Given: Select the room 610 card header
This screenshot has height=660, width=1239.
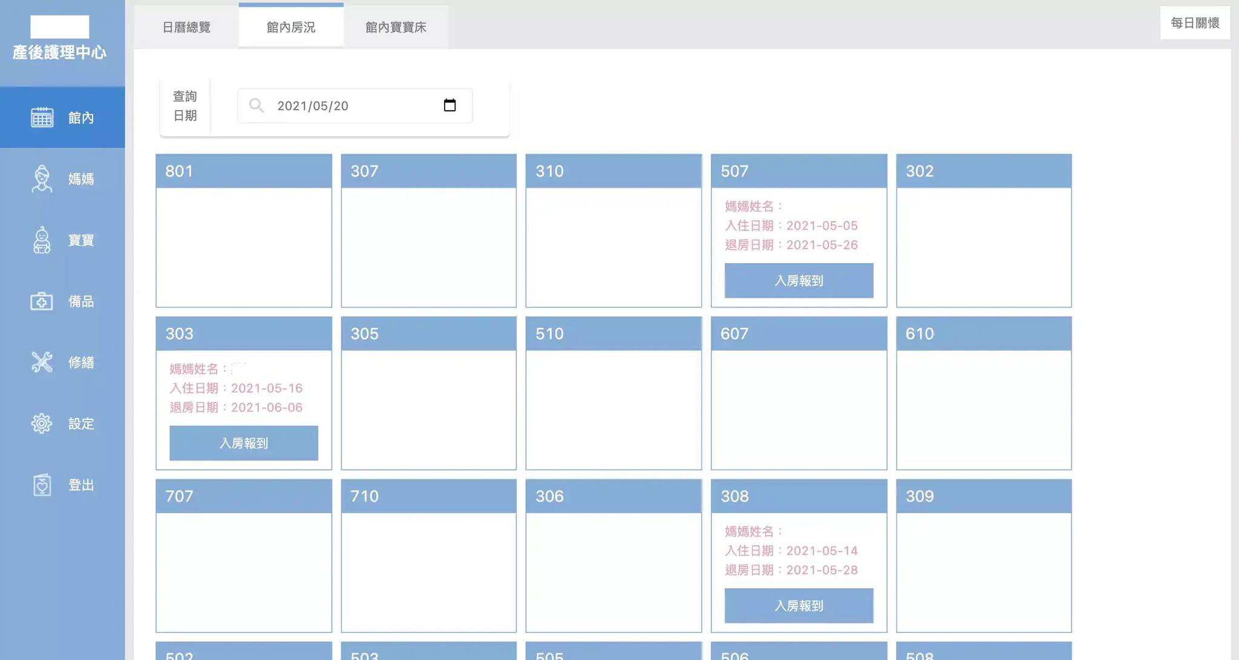Looking at the screenshot, I should (x=984, y=333).
